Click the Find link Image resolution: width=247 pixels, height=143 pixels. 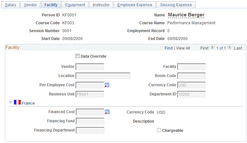coord(169,48)
